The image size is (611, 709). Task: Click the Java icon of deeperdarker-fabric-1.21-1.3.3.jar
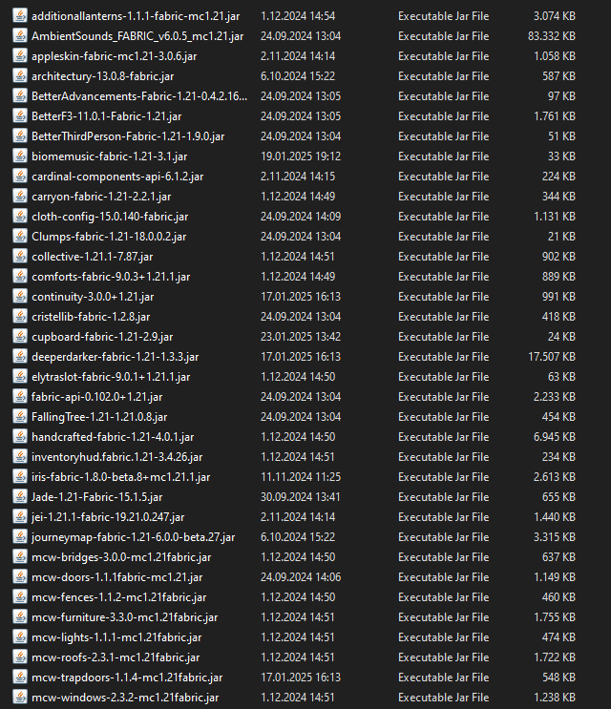click(x=19, y=357)
